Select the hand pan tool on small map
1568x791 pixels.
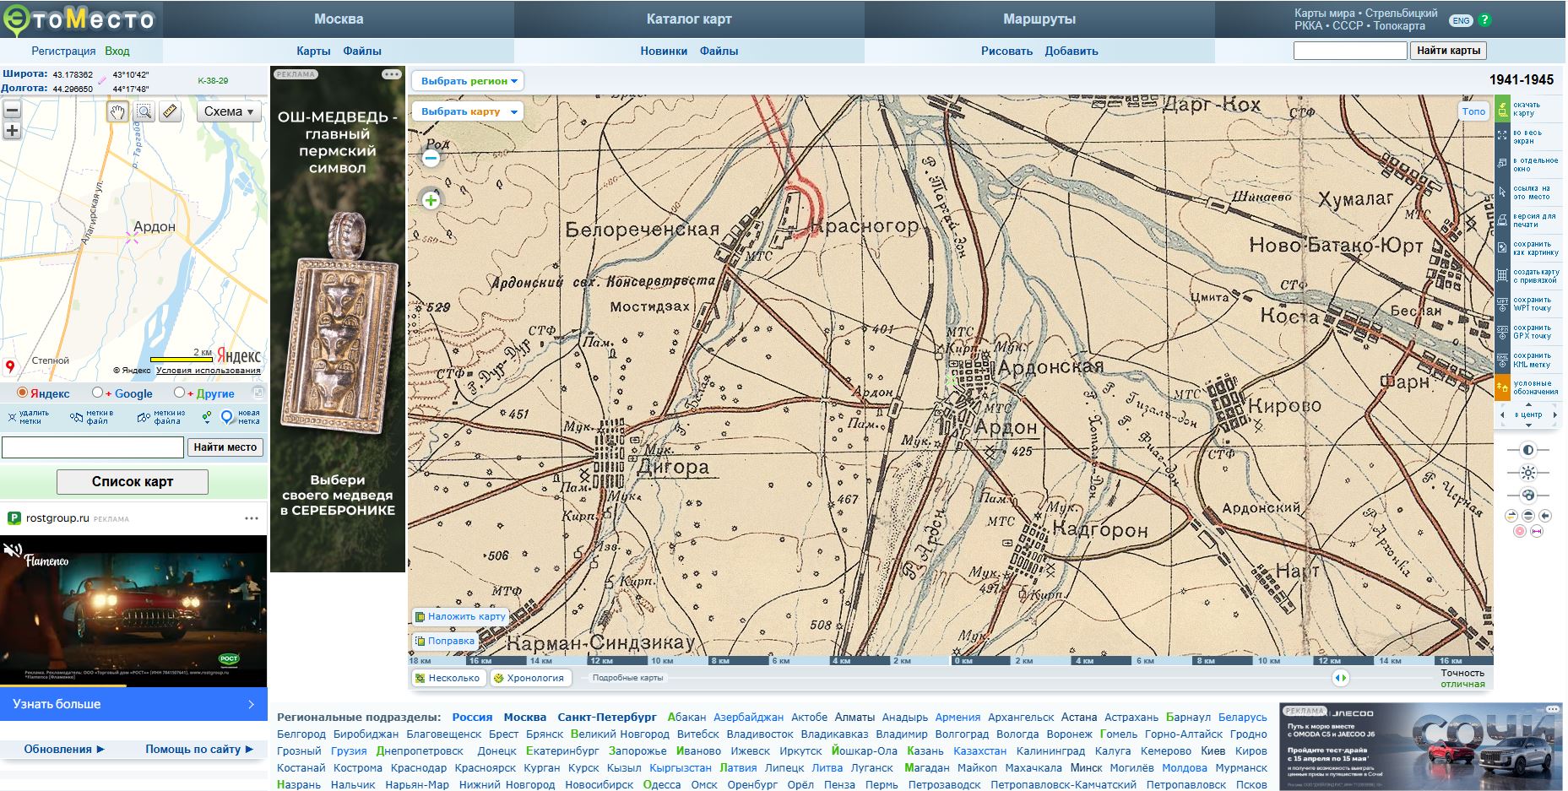pos(117,111)
